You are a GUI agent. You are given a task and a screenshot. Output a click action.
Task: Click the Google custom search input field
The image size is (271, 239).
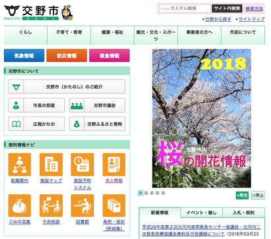point(184,9)
